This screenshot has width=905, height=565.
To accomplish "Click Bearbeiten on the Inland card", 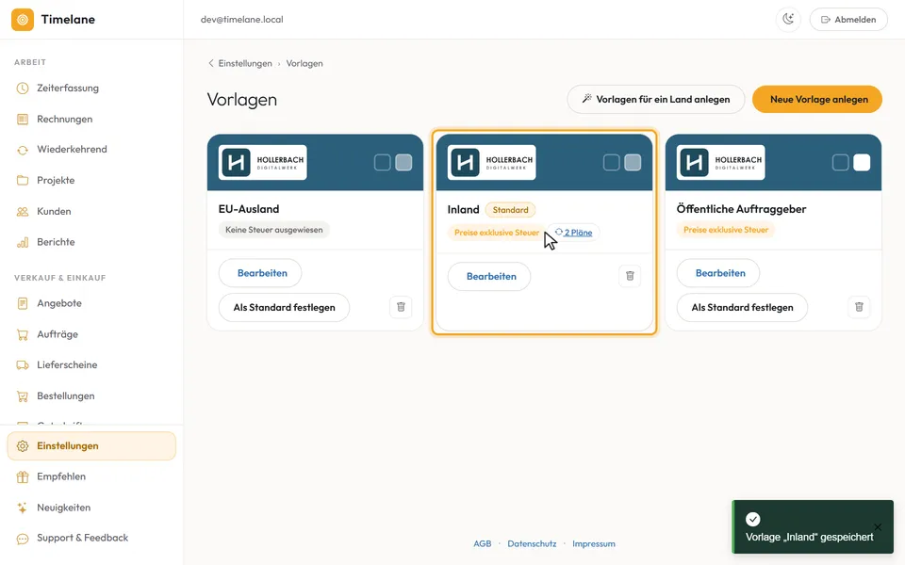I will pos(489,277).
